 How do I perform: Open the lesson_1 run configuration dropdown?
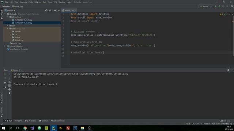pyautogui.click(x=206, y=7)
